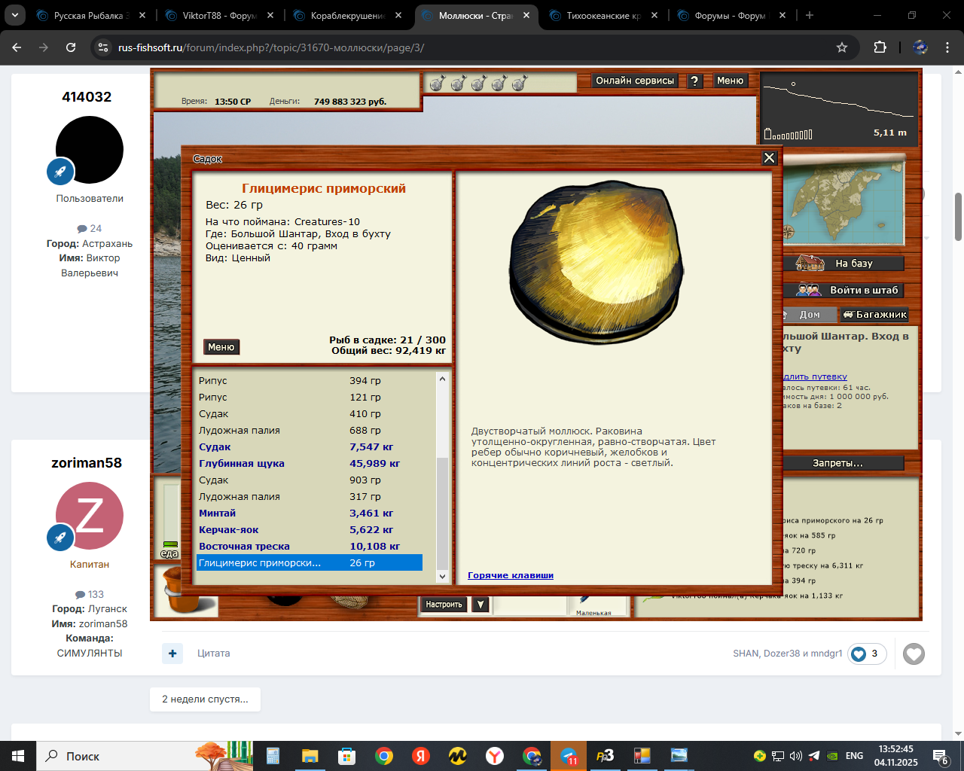
Task: Expand the tab search dropdown arrow
Action: click(14, 15)
